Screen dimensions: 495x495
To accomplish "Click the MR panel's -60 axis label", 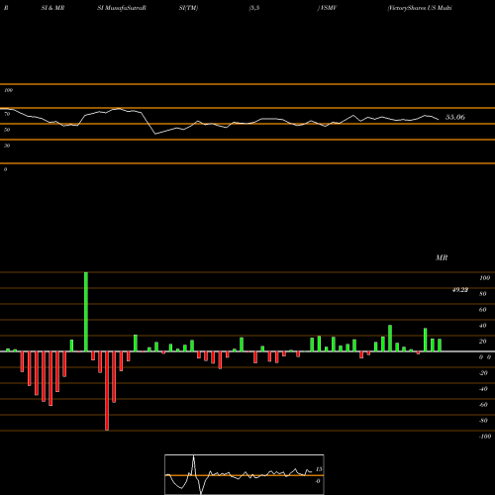I will click(x=483, y=405).
